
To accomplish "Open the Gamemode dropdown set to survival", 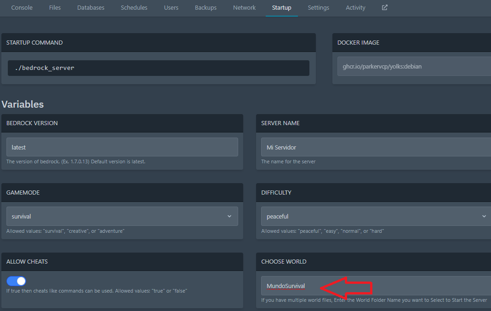I will [122, 216].
